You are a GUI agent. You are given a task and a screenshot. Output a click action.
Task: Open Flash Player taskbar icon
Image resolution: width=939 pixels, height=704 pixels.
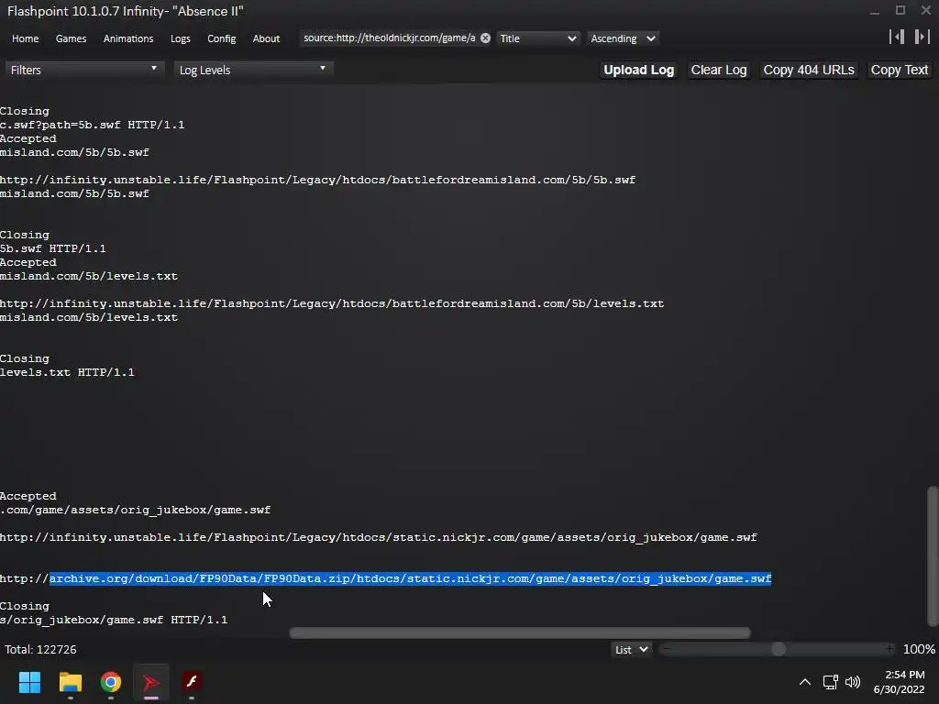click(x=192, y=682)
